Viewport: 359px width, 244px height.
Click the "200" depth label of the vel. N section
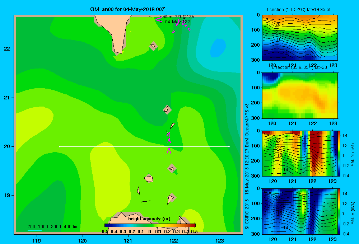pyautogui.click(x=256, y=161)
